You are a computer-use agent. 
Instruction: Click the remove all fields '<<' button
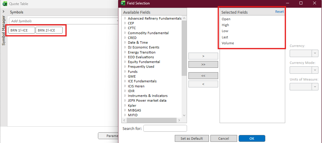(x=203, y=76)
